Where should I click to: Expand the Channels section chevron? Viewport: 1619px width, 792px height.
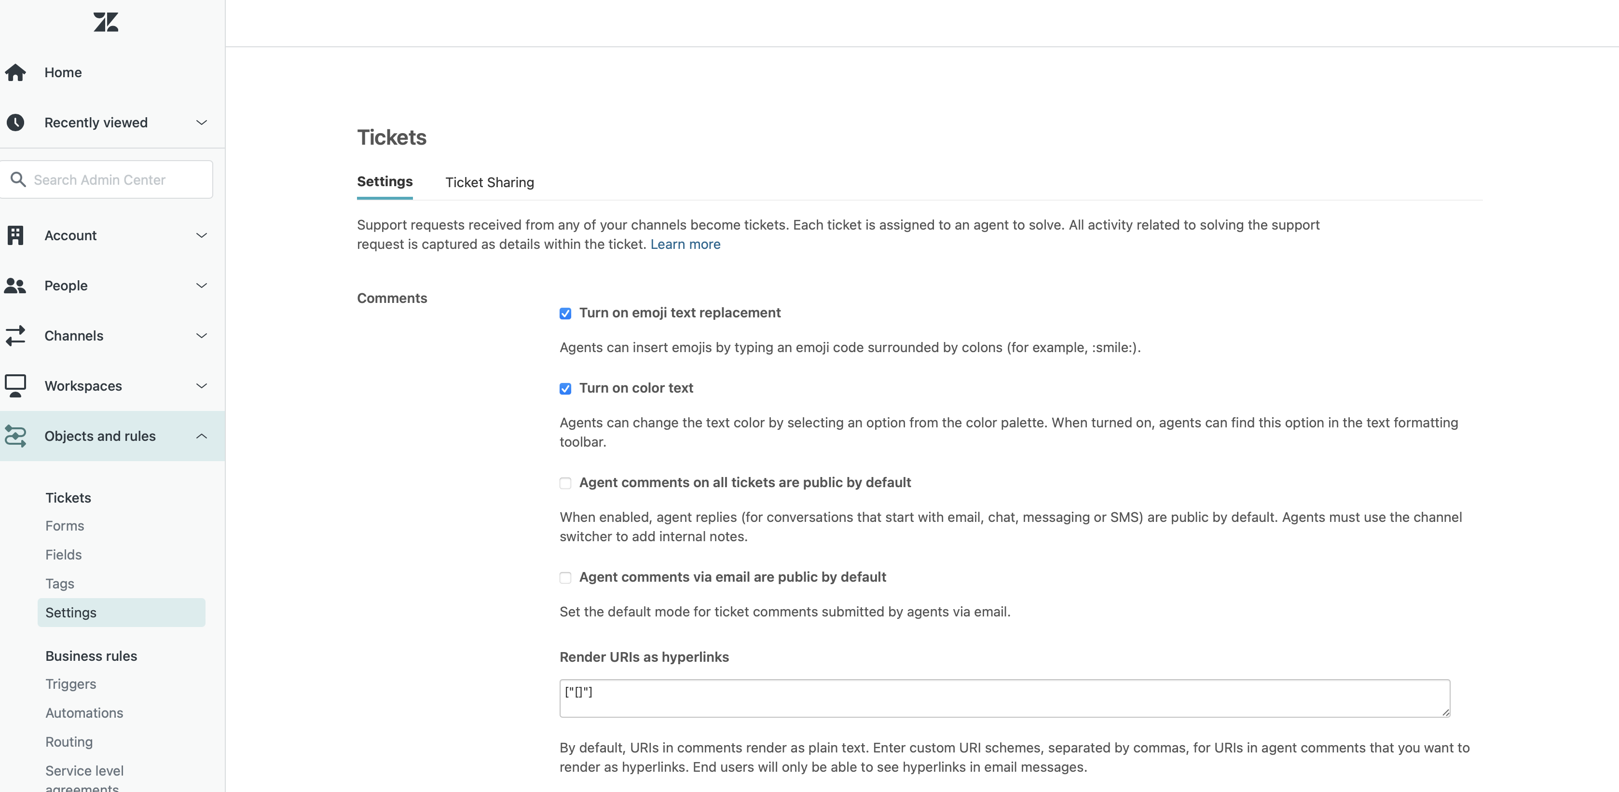click(201, 336)
